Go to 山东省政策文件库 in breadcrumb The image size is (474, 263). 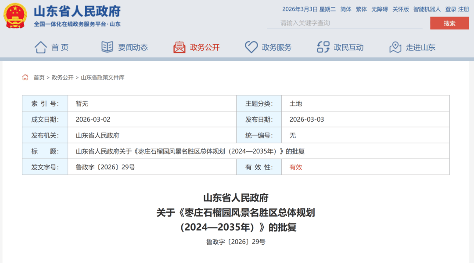pyautogui.click(x=103, y=77)
